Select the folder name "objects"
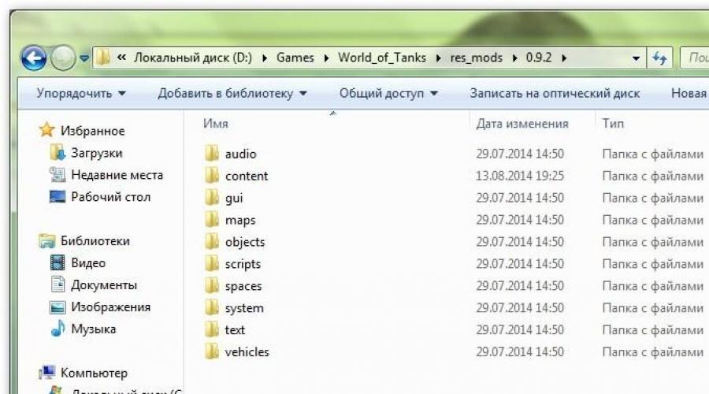Viewport: 709px width, 394px height. click(245, 242)
